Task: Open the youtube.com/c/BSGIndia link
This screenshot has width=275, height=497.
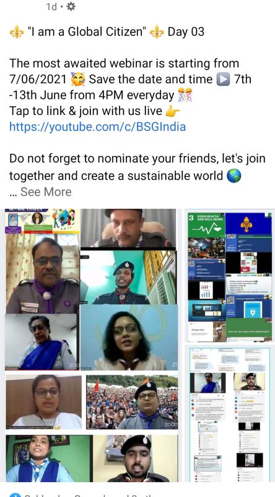Action: coord(97,127)
